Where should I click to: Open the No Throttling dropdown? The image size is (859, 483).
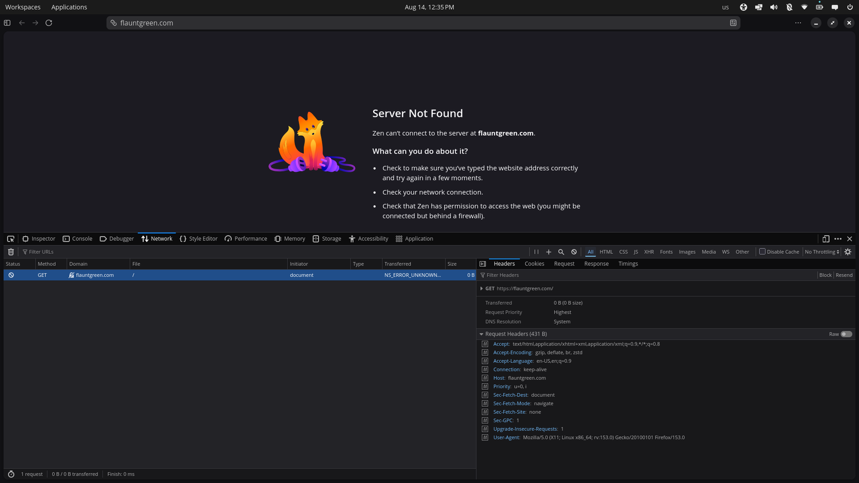coord(822,252)
